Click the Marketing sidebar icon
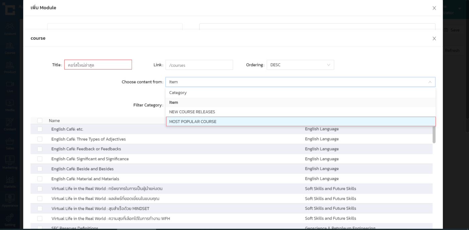This screenshot has height=230, width=469. (x=10, y=162)
